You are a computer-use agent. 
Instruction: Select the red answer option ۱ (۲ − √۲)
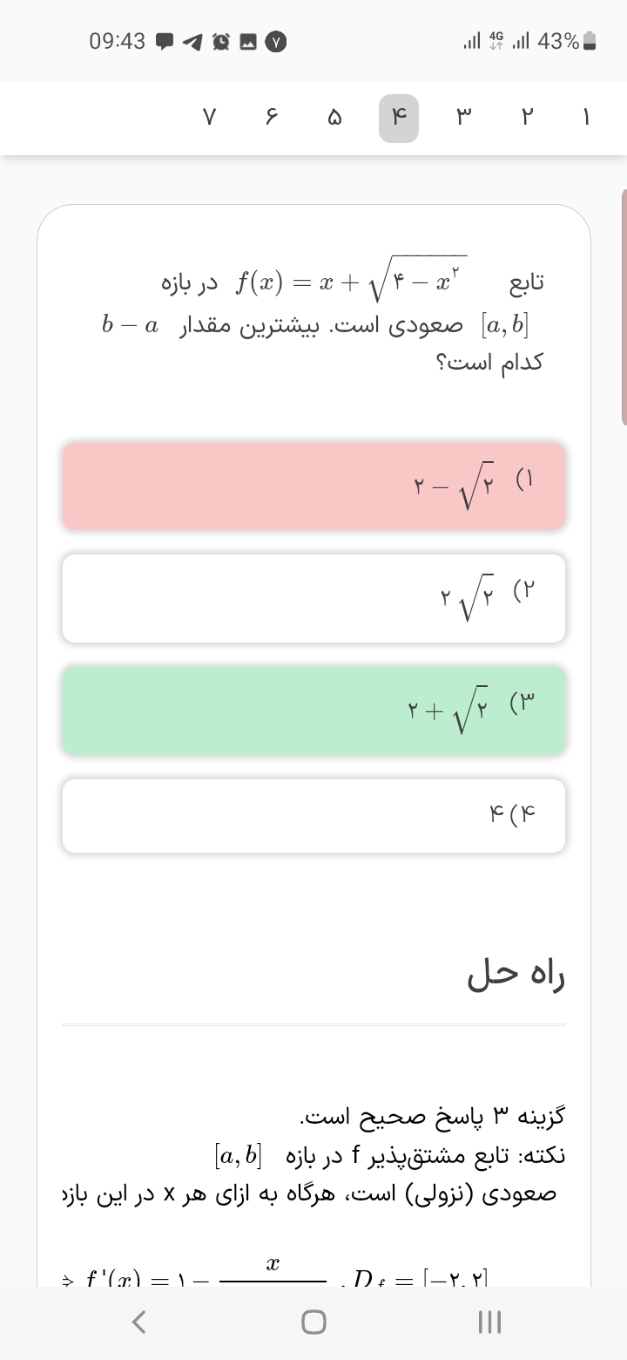(x=313, y=486)
